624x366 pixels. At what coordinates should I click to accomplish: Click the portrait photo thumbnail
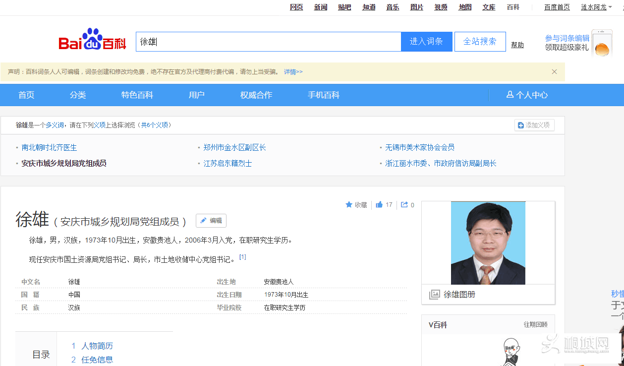tap(488, 243)
